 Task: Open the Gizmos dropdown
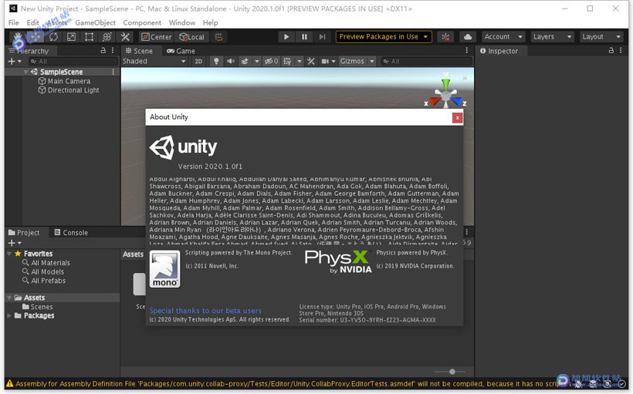pyautogui.click(x=357, y=62)
